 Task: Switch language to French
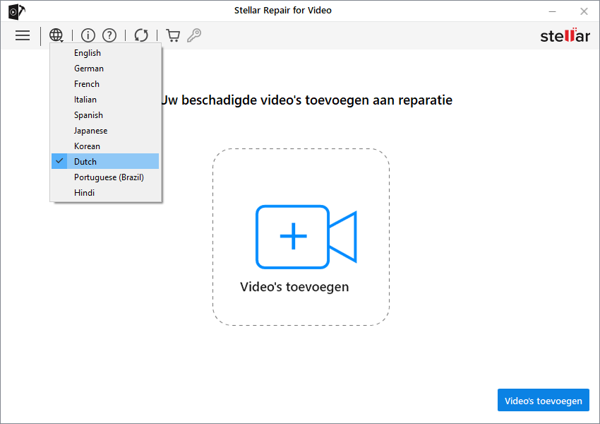tap(105, 84)
